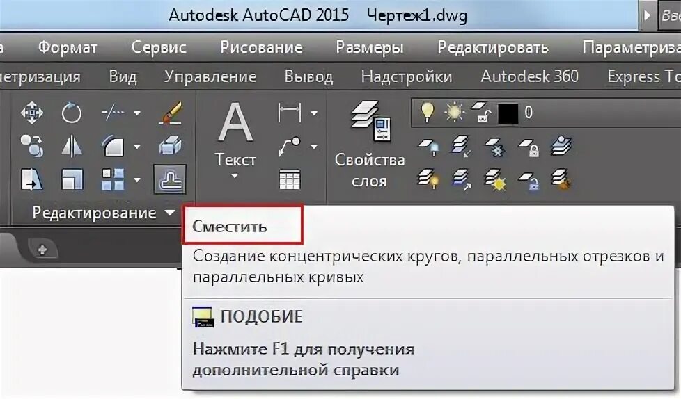Click the Layer Freeze icon

click(x=494, y=147)
